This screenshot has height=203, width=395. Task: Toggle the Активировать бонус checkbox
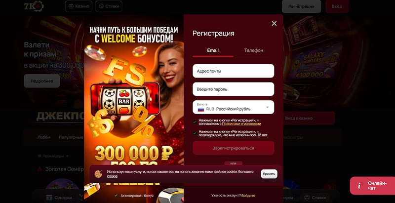coord(116,196)
